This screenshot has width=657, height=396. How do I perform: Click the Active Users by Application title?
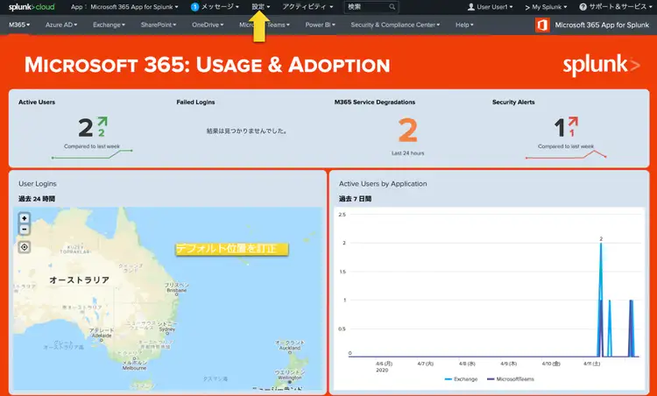383,183
